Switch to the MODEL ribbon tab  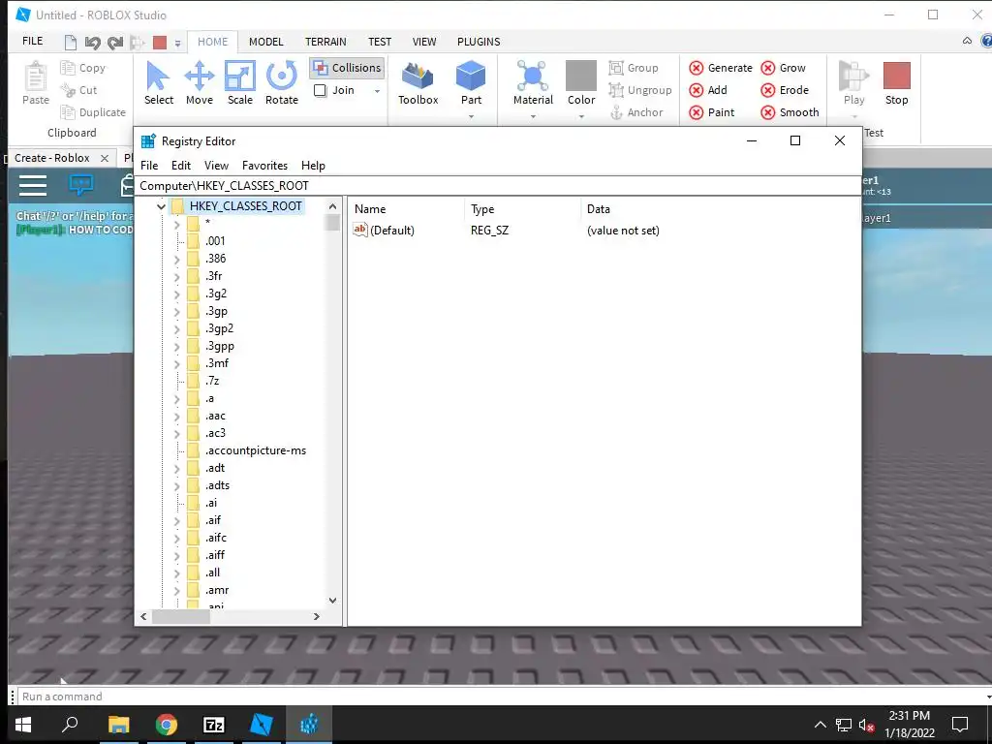pos(265,42)
